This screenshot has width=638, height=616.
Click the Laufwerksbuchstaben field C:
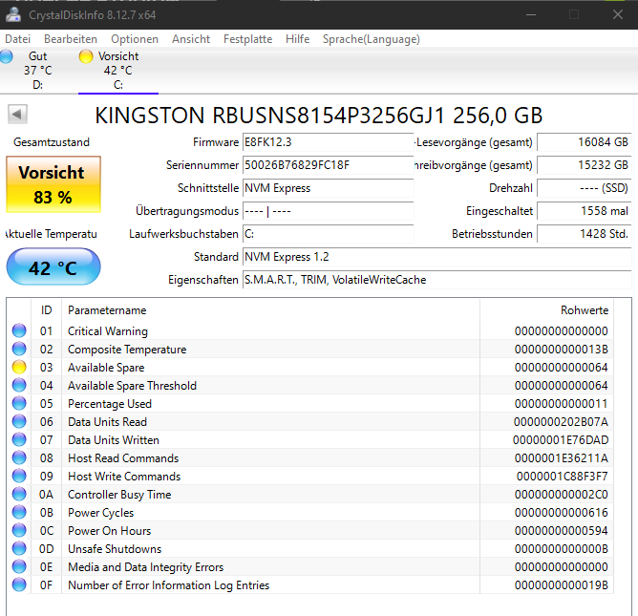[x=328, y=234]
